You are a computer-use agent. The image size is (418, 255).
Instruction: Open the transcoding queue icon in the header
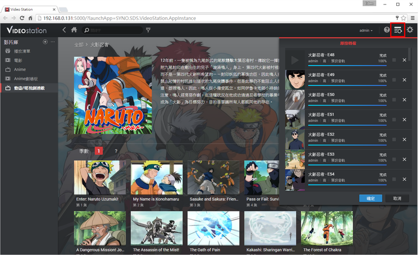point(397,30)
